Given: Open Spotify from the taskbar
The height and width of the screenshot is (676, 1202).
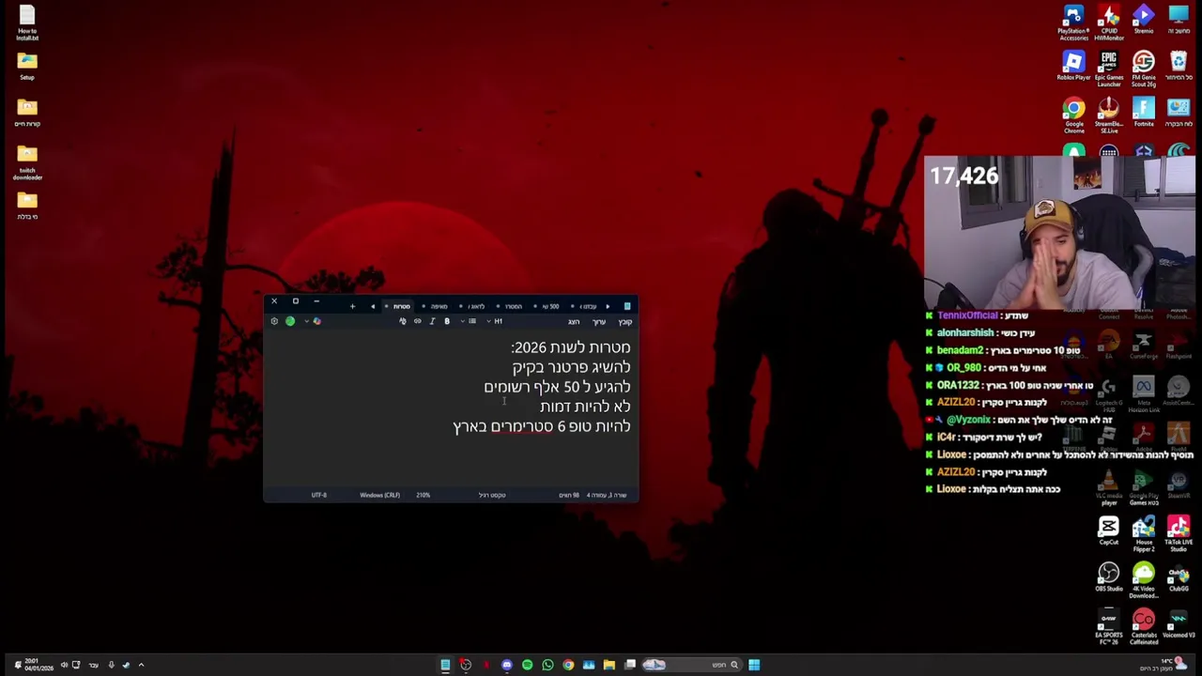Looking at the screenshot, I should (527, 665).
